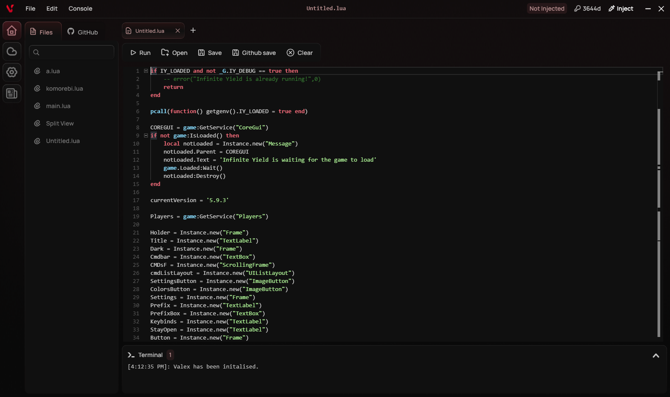Open the Home sidebar icon
The width and height of the screenshot is (670, 397).
point(12,31)
